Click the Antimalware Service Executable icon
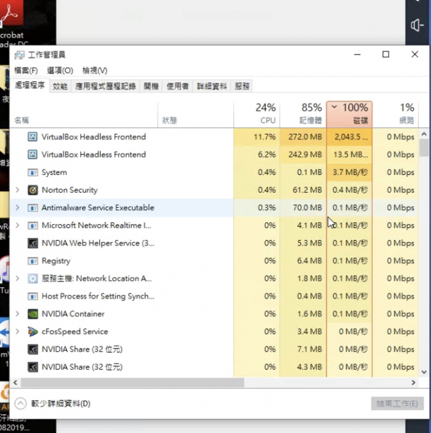 [32, 208]
